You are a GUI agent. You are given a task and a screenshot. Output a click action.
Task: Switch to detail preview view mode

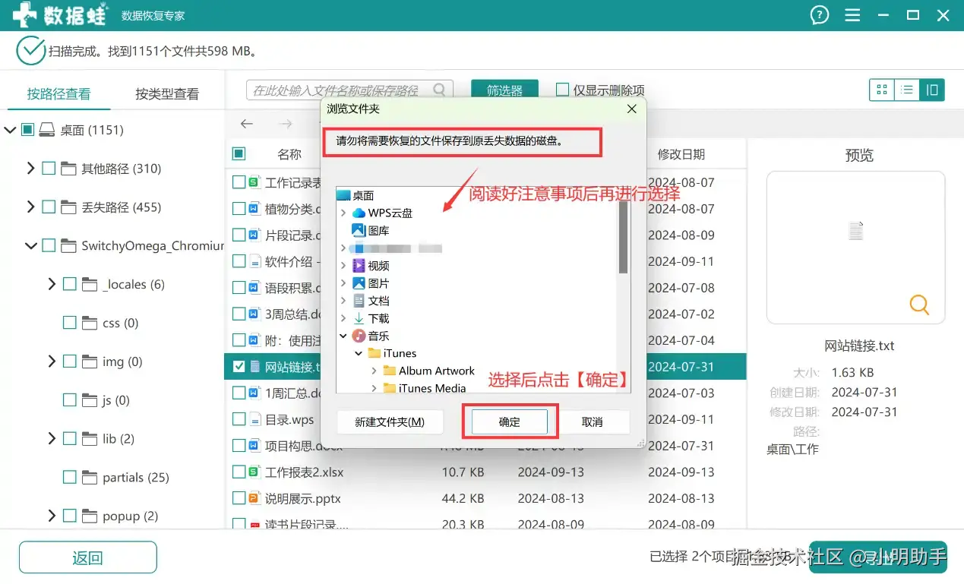[x=931, y=90]
